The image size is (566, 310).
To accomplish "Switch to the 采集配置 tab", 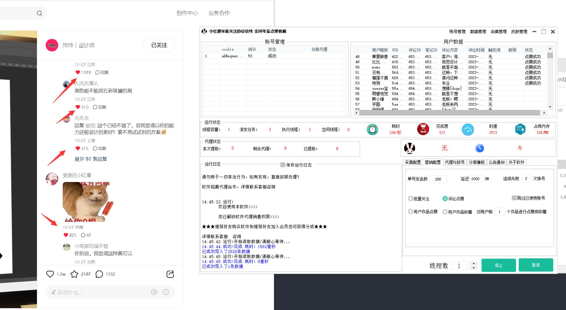I will point(413,162).
